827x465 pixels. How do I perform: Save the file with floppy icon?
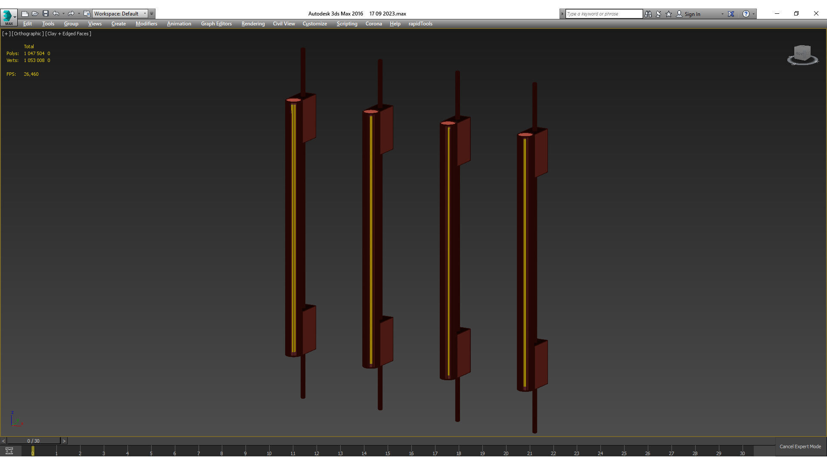pos(46,14)
